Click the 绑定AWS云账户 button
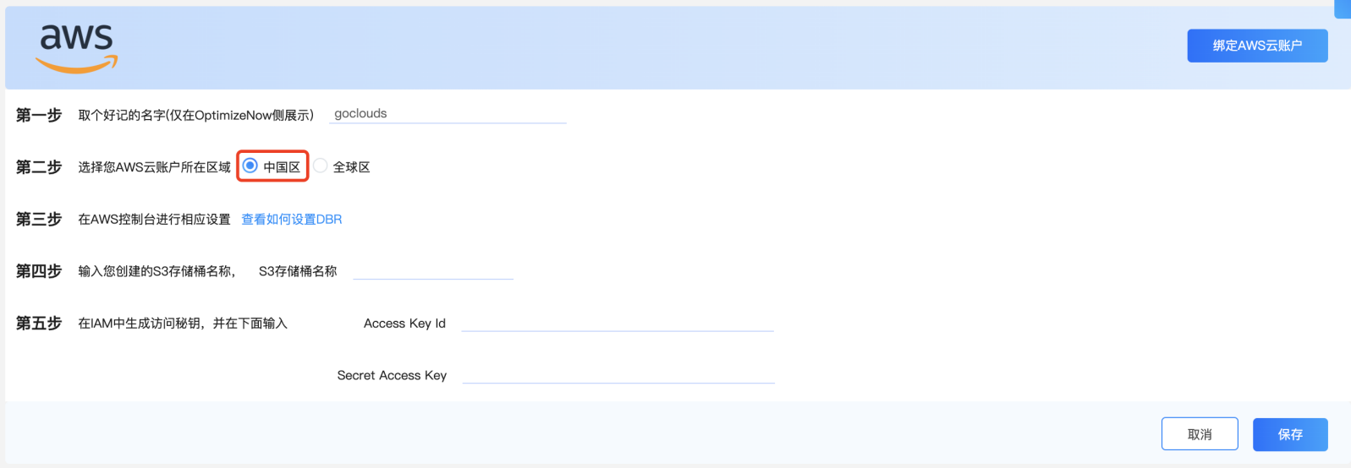This screenshot has height=468, width=1351. [1257, 46]
